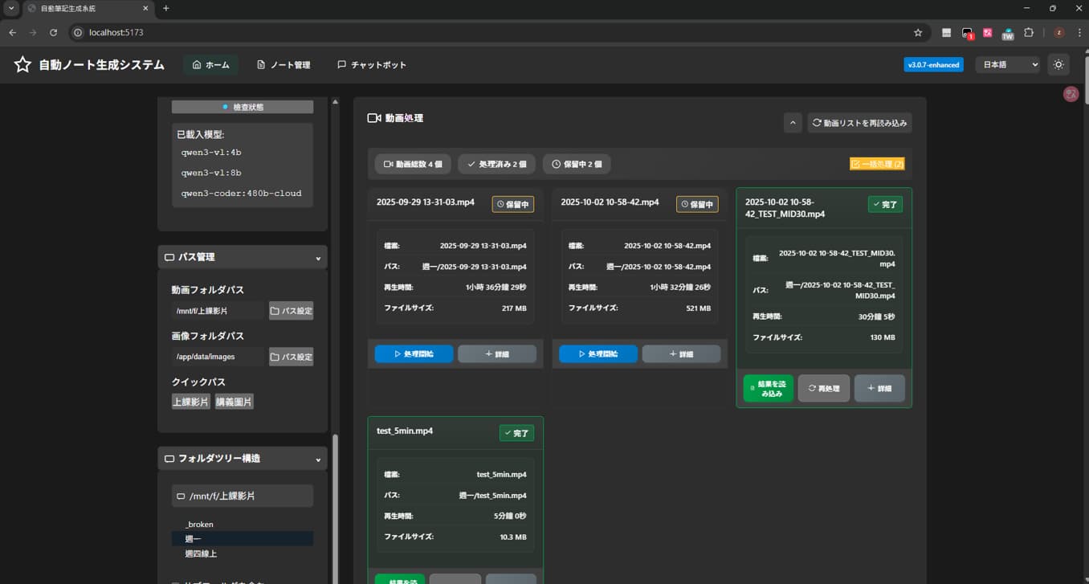
Task: Filter by 動画総数 4 個 chip
Action: point(413,164)
